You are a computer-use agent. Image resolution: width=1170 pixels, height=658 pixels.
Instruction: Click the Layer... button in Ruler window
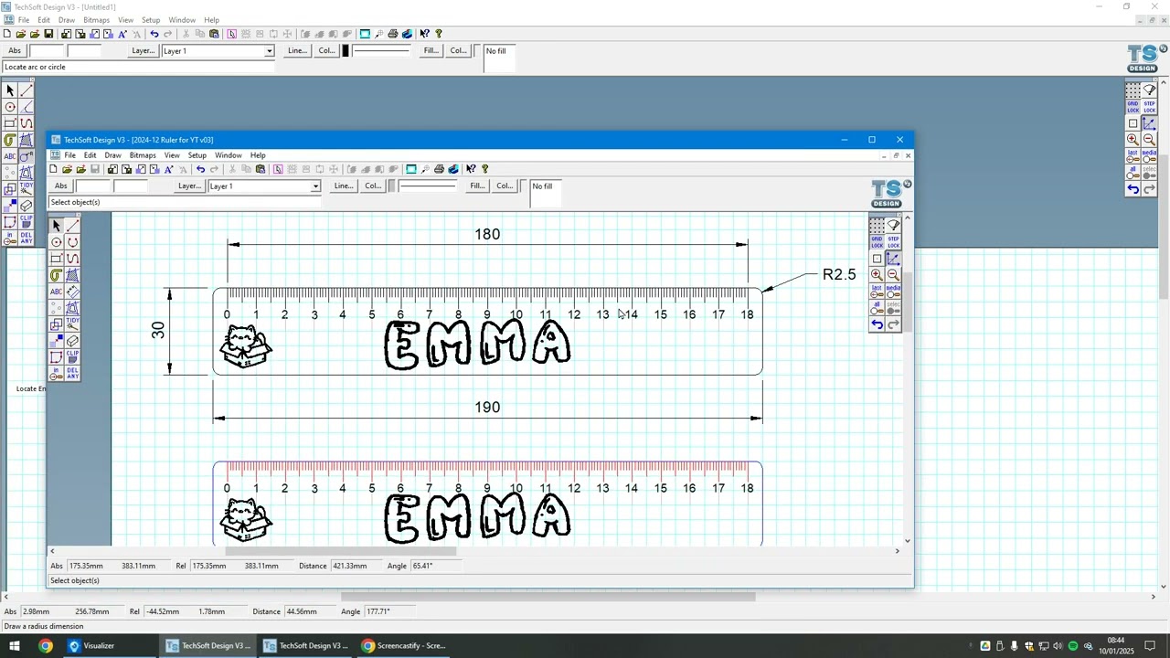click(x=189, y=186)
